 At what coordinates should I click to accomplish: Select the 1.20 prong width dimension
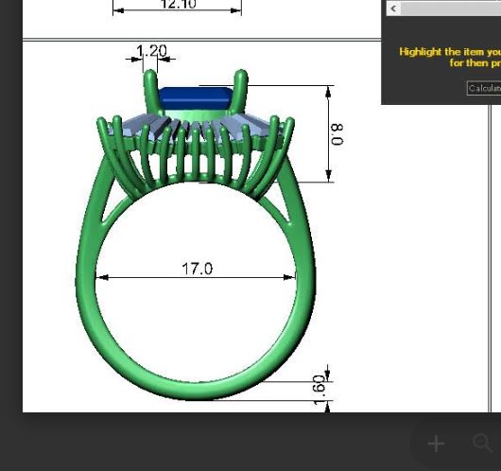click(151, 50)
